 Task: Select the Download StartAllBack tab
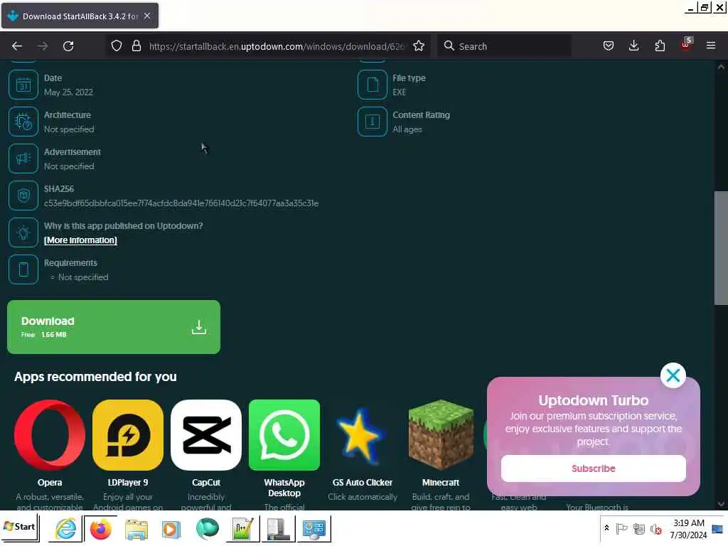click(x=80, y=16)
